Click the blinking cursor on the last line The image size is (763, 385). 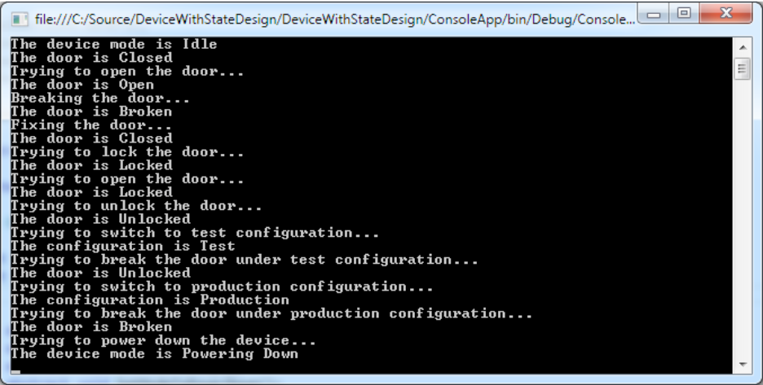tap(15, 372)
